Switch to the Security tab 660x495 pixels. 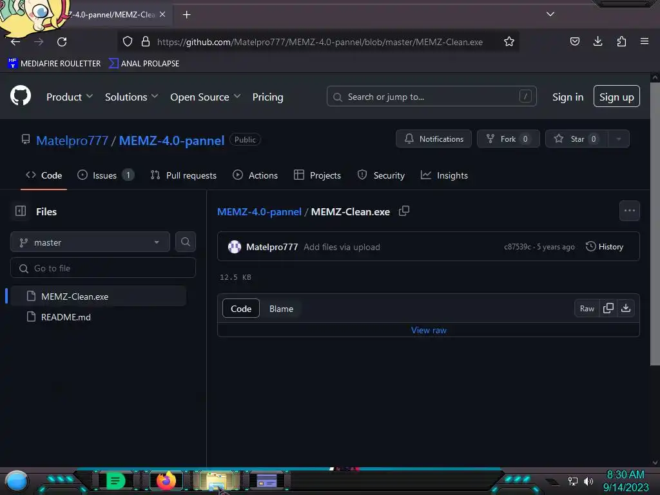point(381,175)
